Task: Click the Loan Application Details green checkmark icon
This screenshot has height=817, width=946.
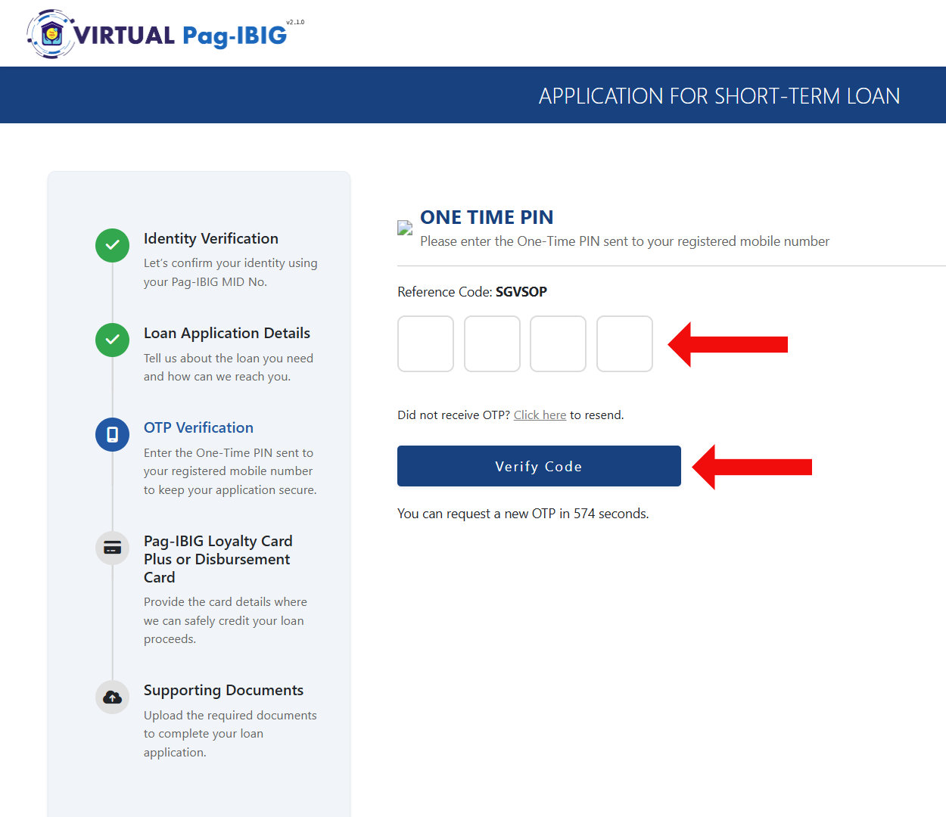Action: [112, 340]
